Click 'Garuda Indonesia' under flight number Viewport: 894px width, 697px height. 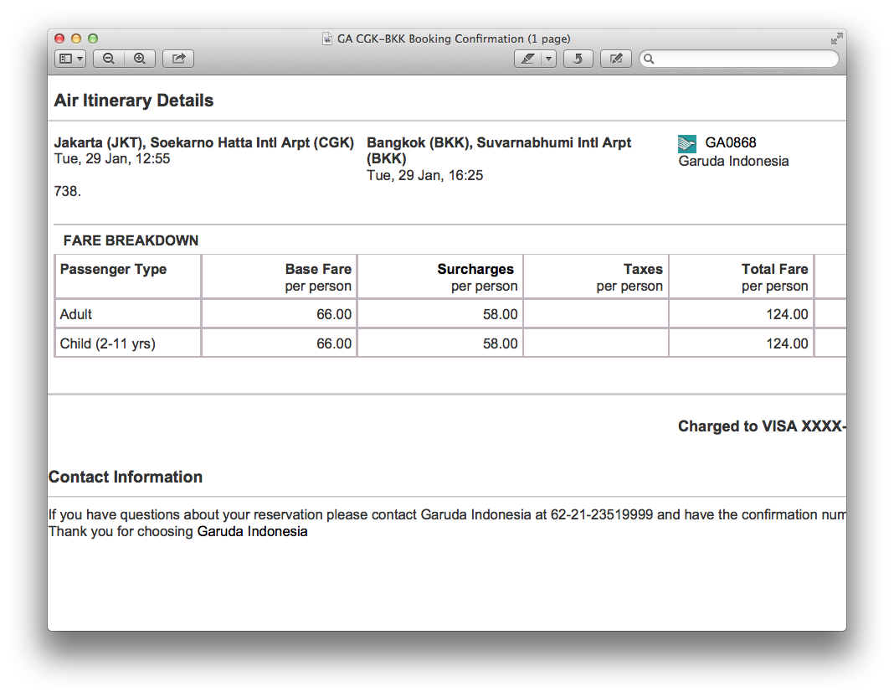tap(734, 162)
